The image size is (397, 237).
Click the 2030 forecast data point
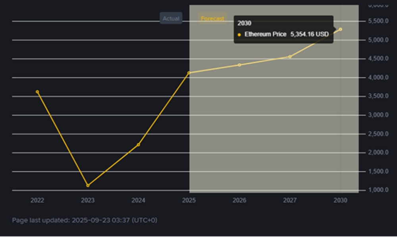click(340, 29)
